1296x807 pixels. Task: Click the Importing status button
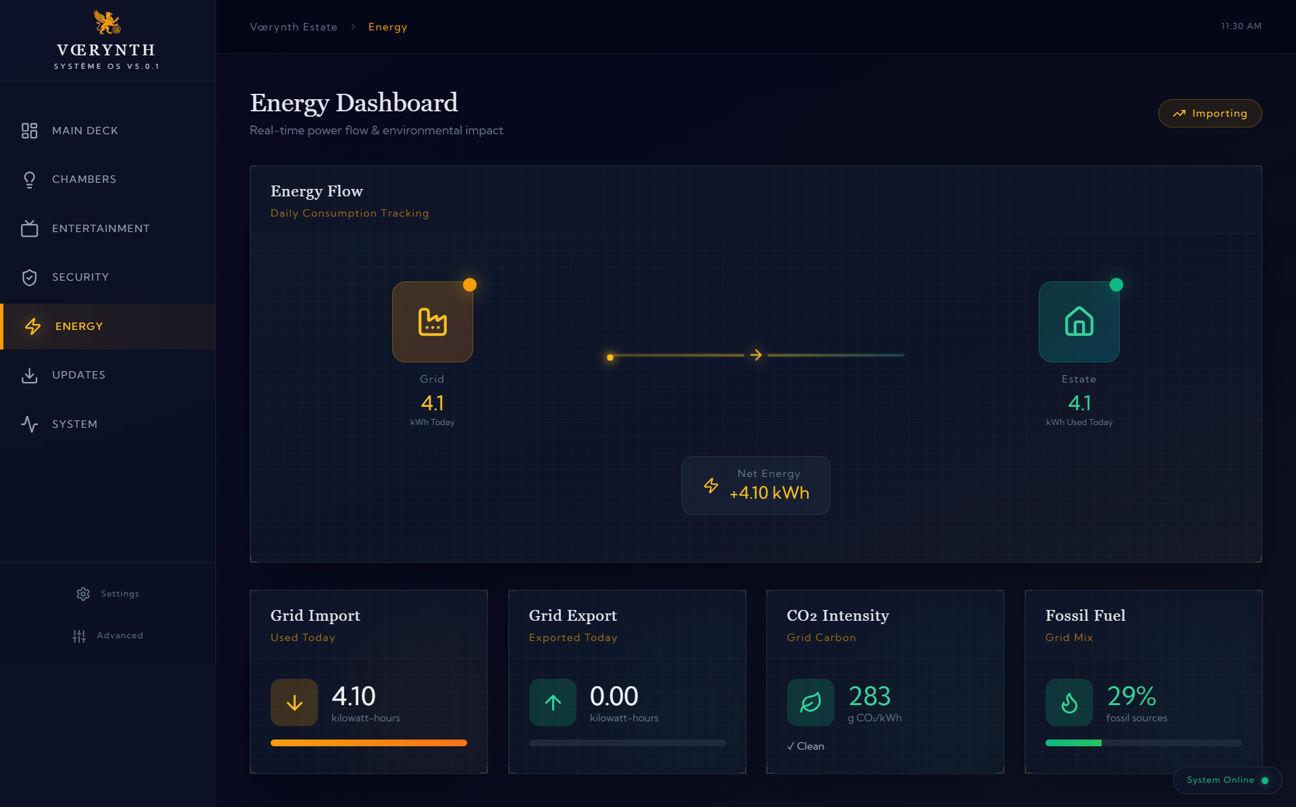click(x=1210, y=113)
